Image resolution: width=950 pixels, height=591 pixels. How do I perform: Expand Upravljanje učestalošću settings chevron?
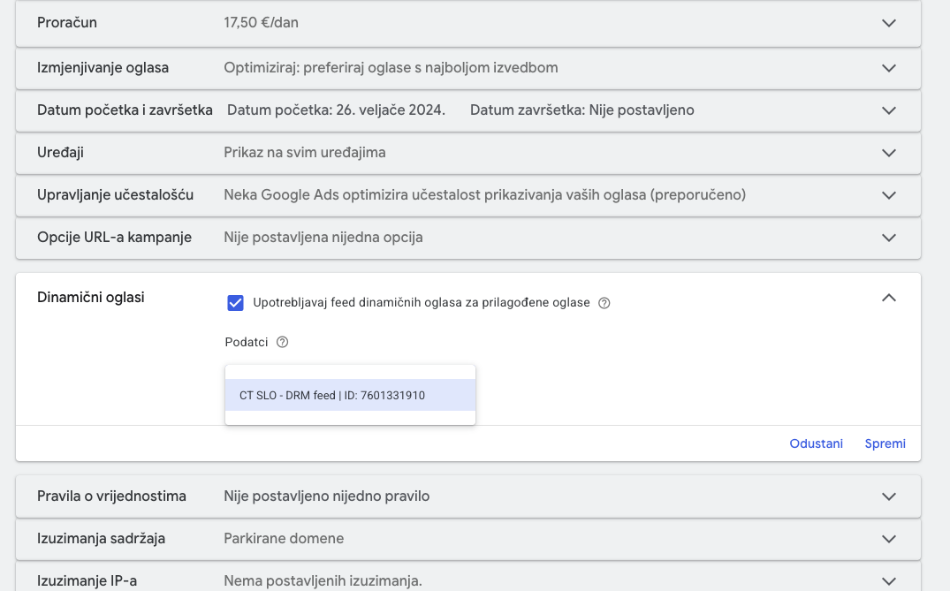[889, 195]
